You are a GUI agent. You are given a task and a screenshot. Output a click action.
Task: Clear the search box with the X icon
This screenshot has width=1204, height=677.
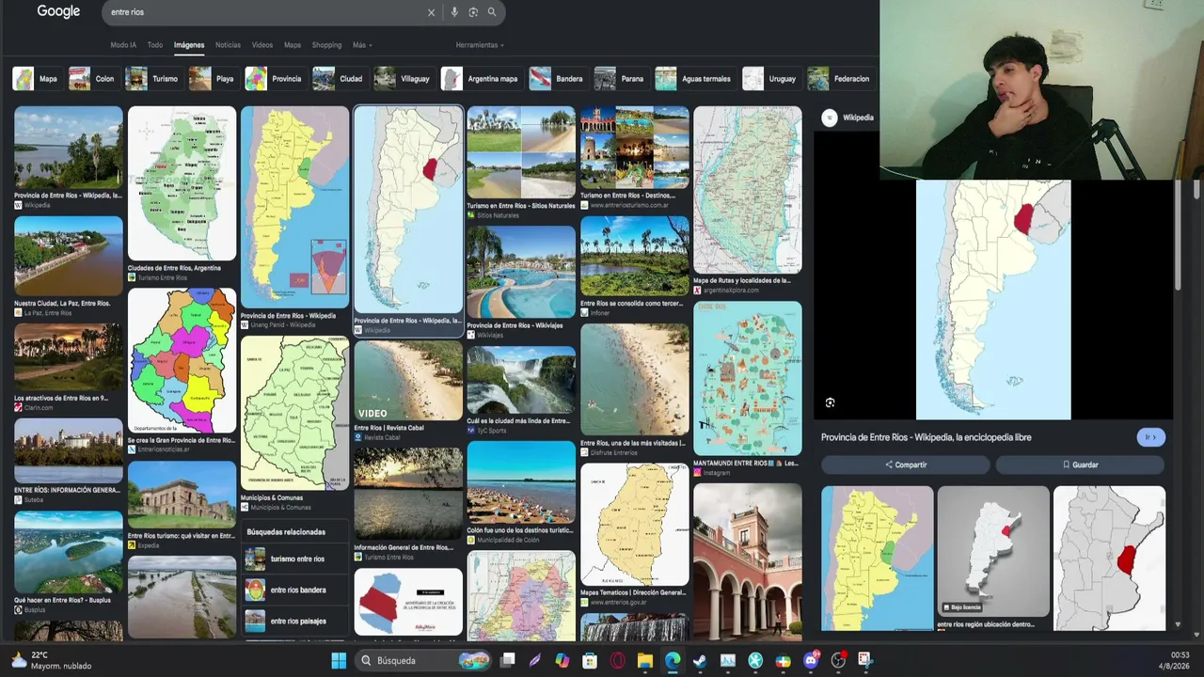pos(431,12)
